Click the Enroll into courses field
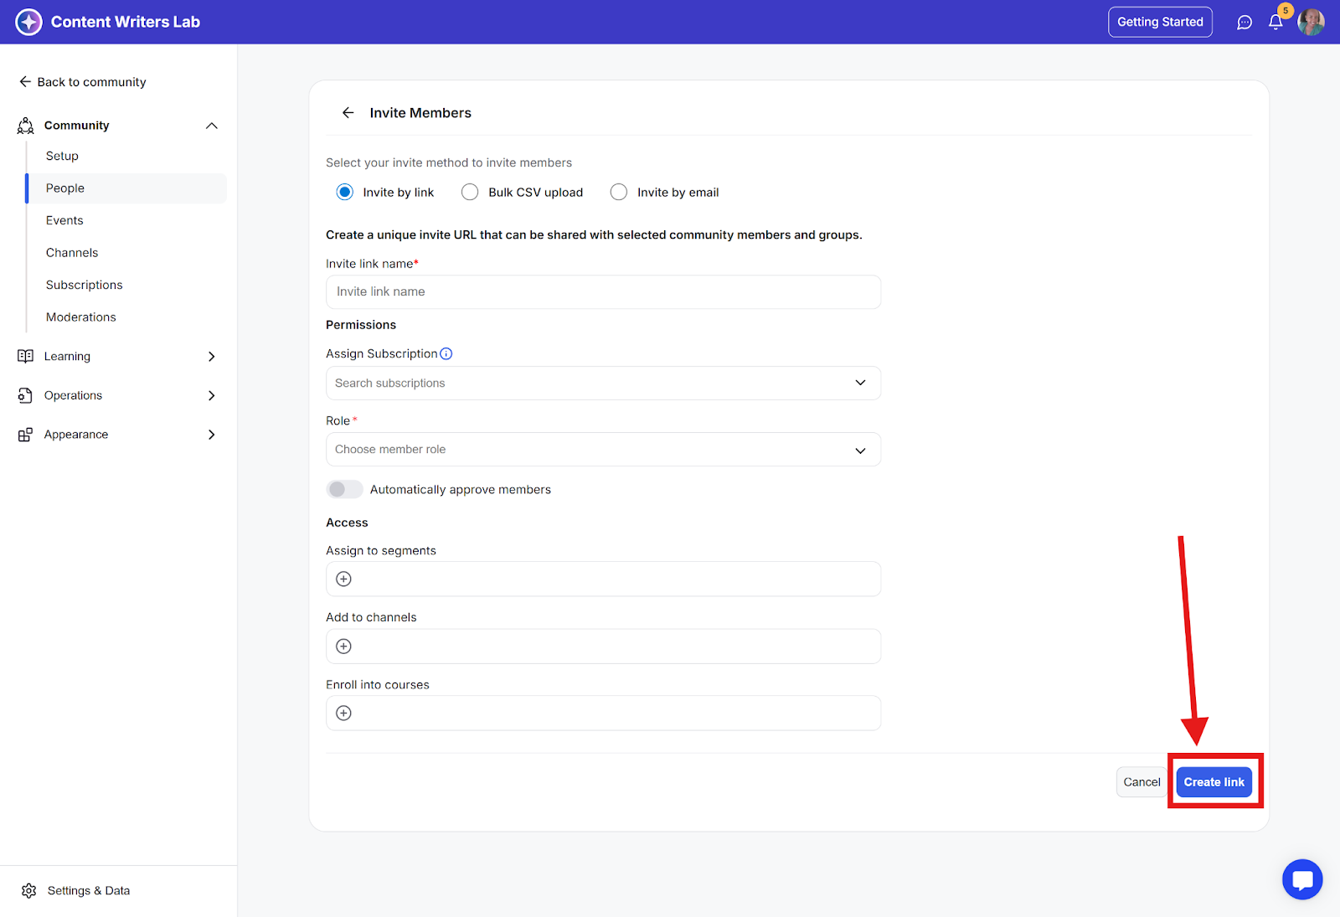The height and width of the screenshot is (917, 1340). click(x=603, y=713)
